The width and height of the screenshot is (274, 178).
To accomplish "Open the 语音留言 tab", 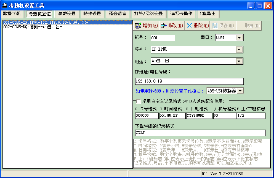I will point(118,14).
